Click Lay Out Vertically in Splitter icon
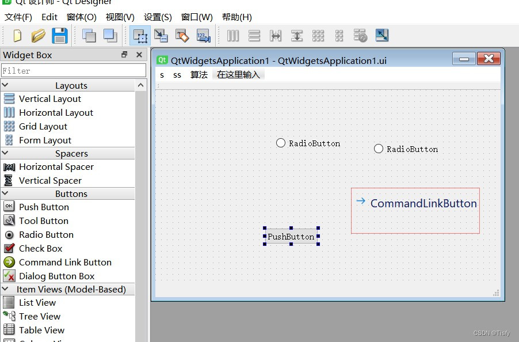Viewport: 519px width, 342px height. (296, 36)
